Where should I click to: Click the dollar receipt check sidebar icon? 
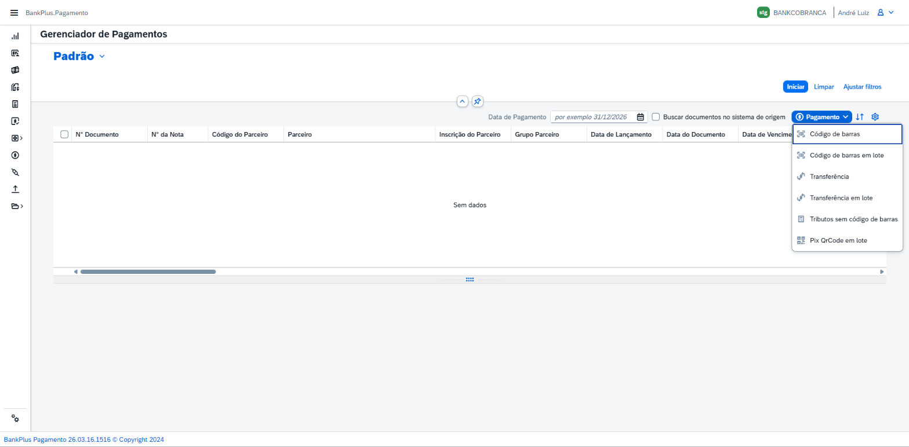(15, 121)
